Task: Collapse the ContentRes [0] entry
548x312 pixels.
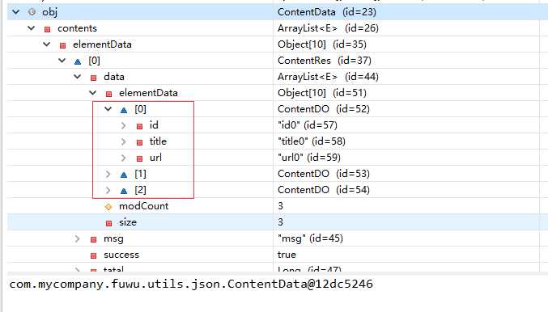Action: click(62, 61)
